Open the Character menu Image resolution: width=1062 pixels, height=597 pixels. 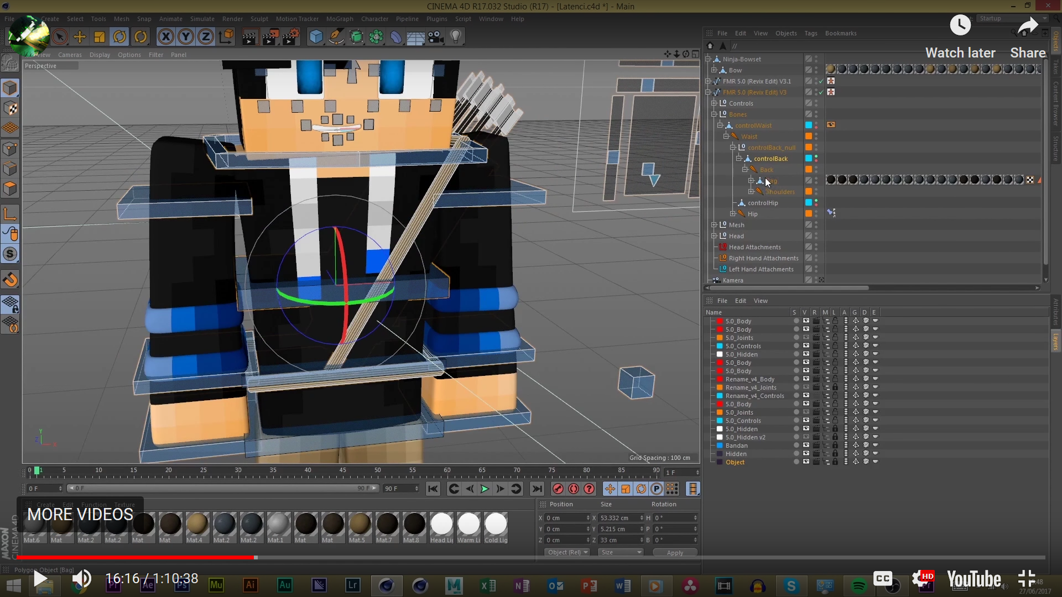(x=374, y=19)
